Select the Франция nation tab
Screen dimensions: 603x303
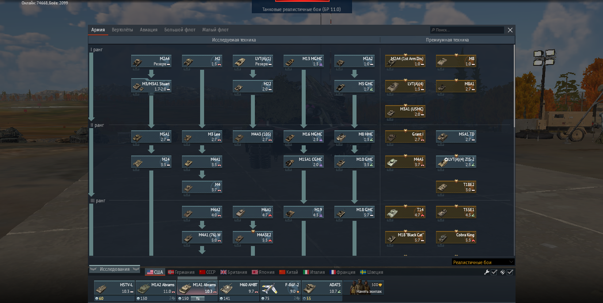click(x=343, y=272)
